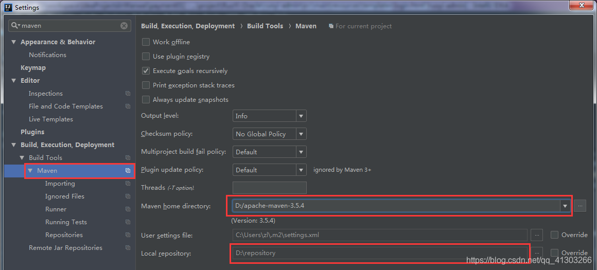
Task: Select Runner under Maven
Action: tap(56, 209)
